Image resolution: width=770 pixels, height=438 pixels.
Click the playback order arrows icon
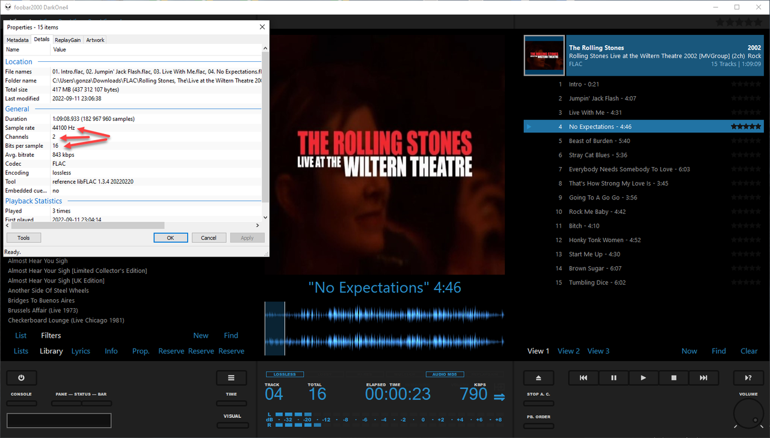[499, 397]
